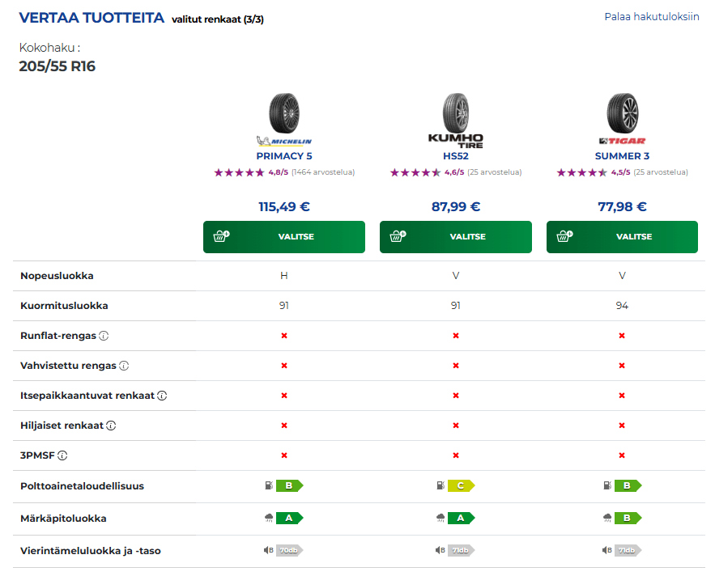Click Polttoainetaloudellisuus row label

click(x=82, y=486)
